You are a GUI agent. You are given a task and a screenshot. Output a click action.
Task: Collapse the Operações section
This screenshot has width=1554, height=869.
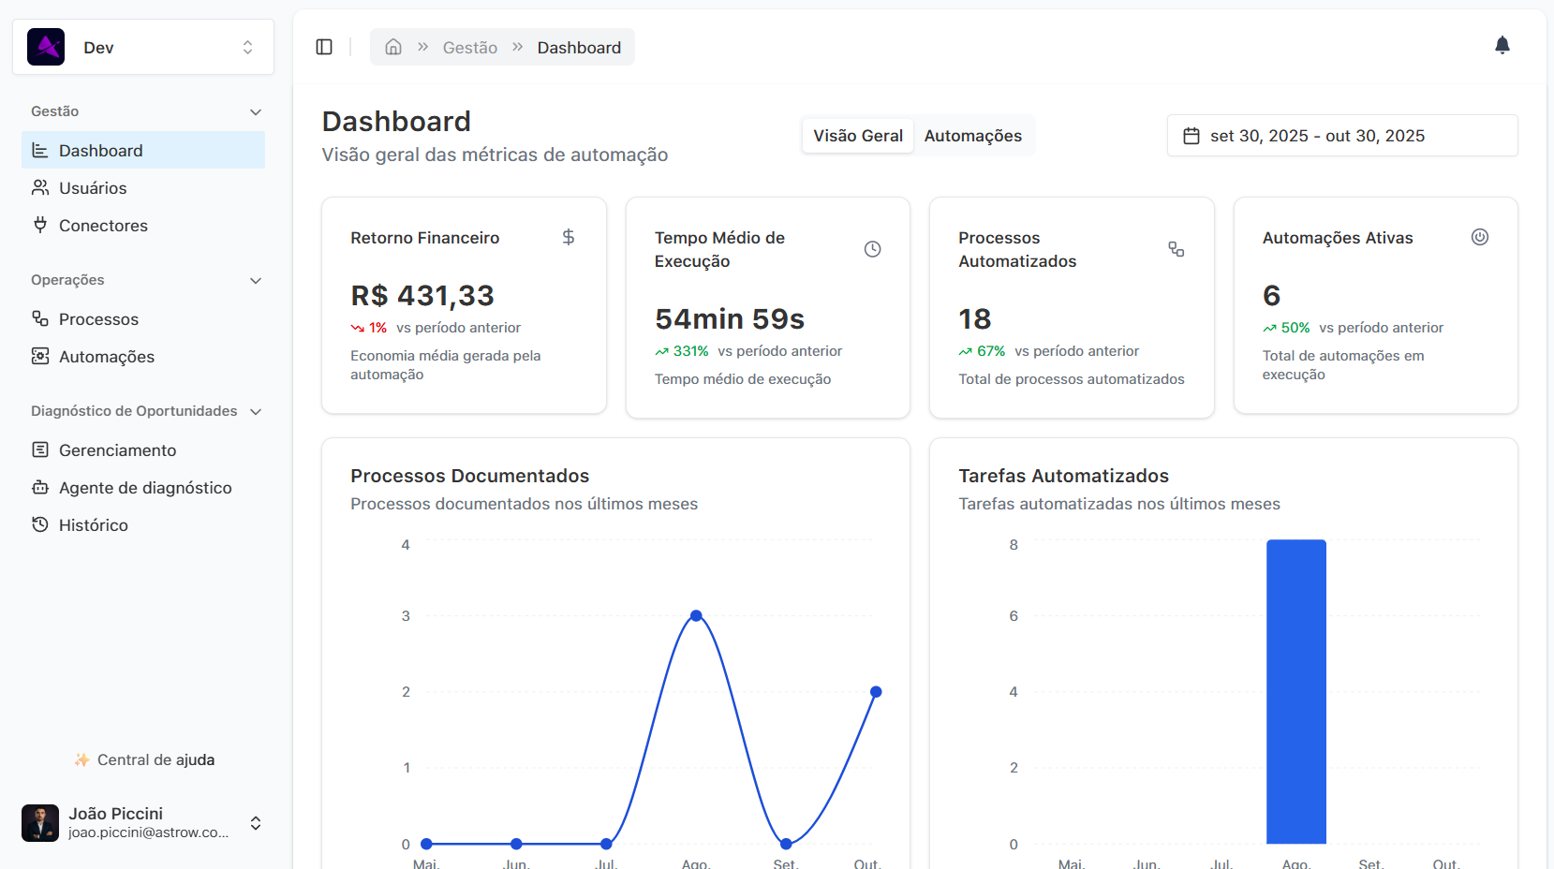(x=256, y=280)
